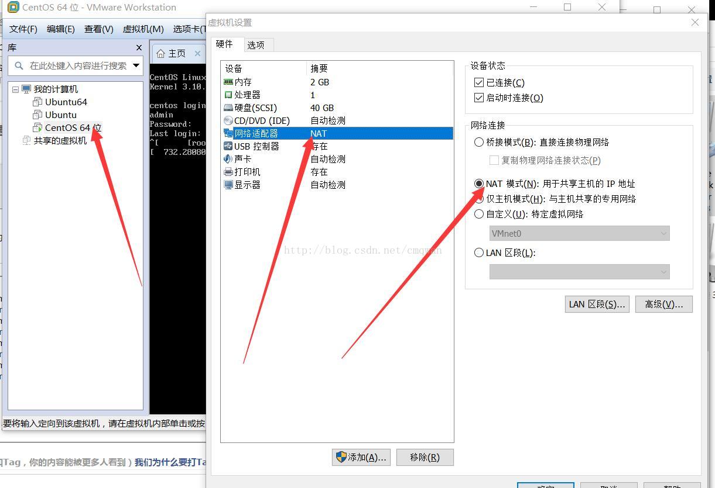Screen dimensions: 715x488
Task: Select 自定义(U) 特定虚拟网络 radio button
Action: pos(479,214)
